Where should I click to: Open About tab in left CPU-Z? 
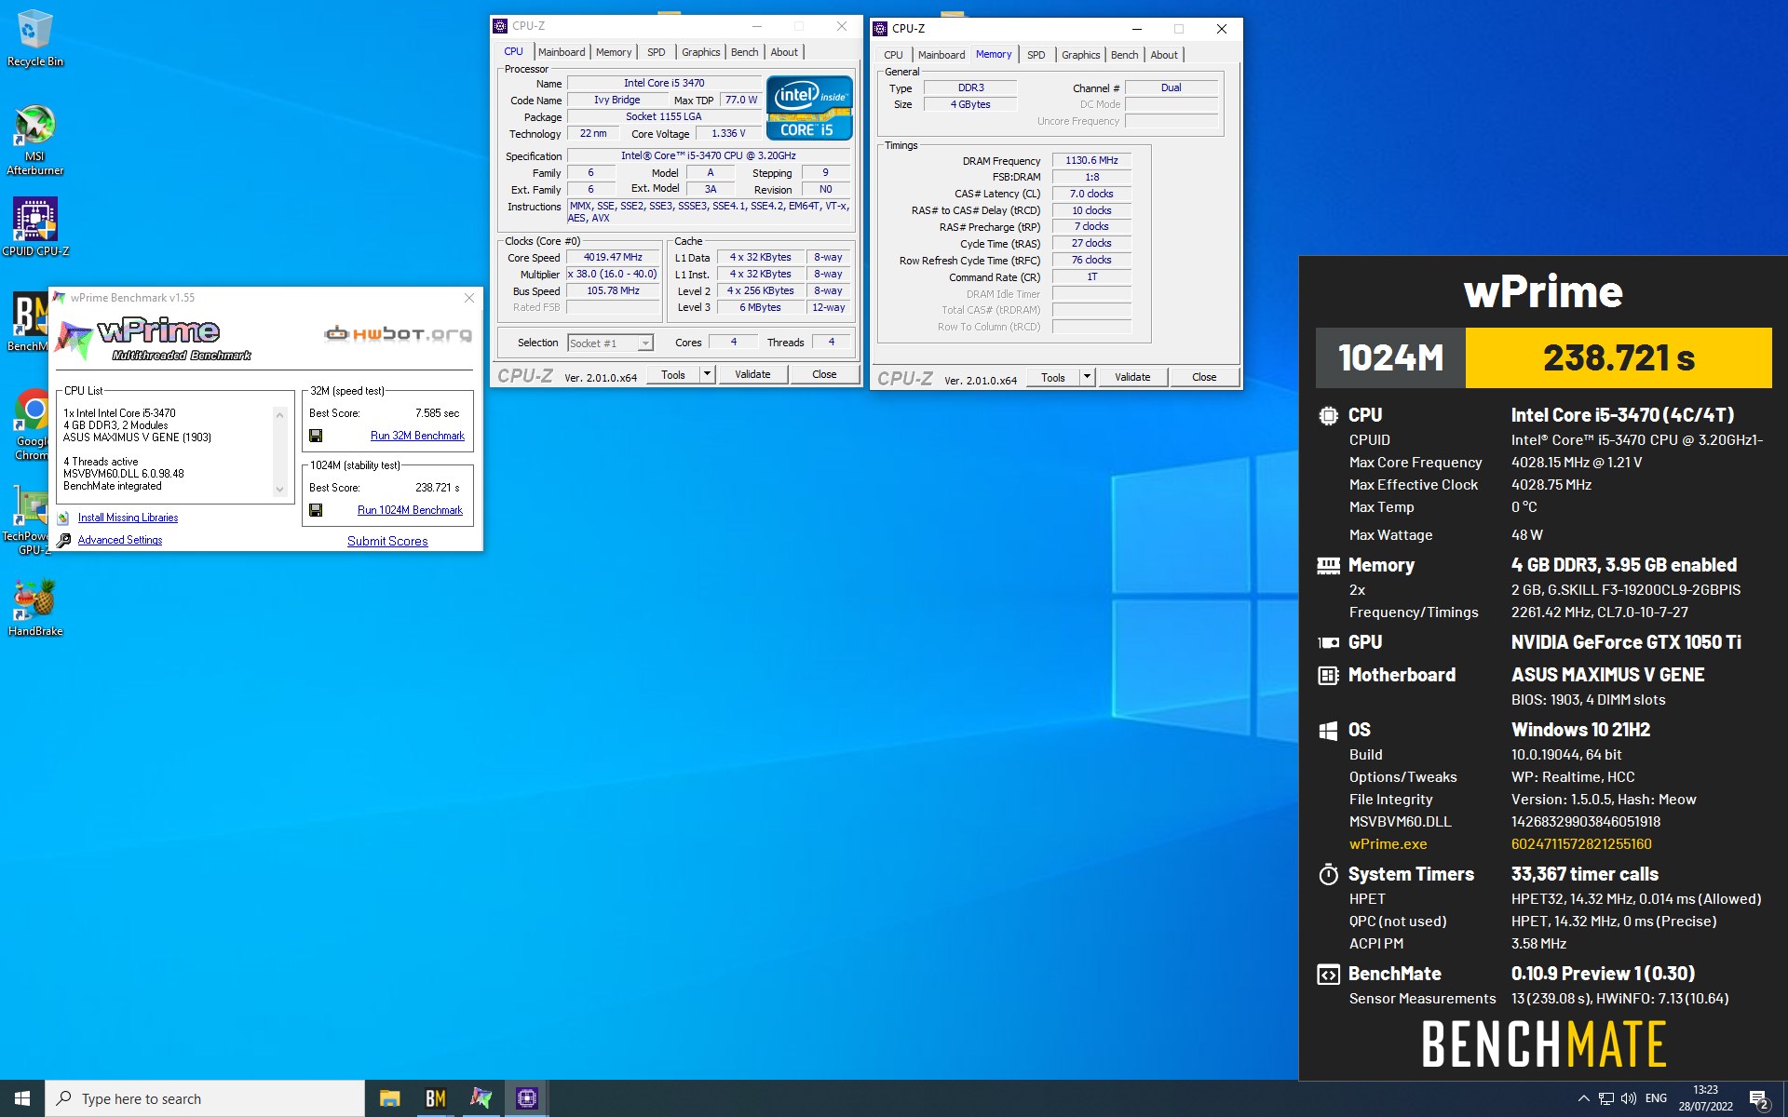coord(784,52)
